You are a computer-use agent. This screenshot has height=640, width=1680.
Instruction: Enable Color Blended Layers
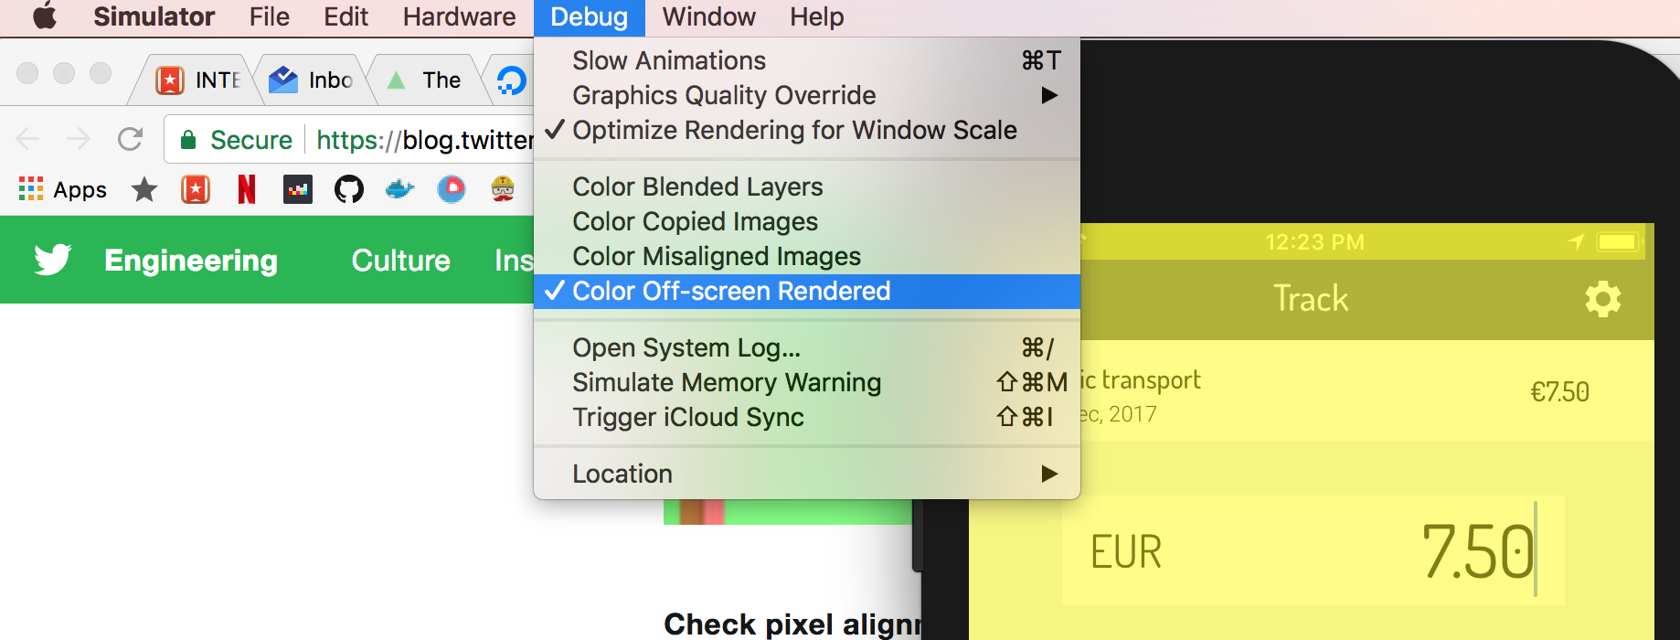point(697,187)
